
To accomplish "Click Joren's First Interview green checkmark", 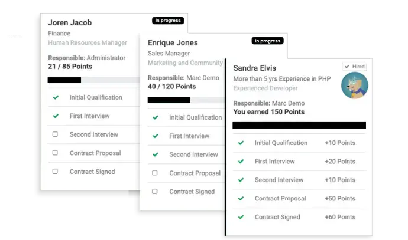I will [56, 116].
